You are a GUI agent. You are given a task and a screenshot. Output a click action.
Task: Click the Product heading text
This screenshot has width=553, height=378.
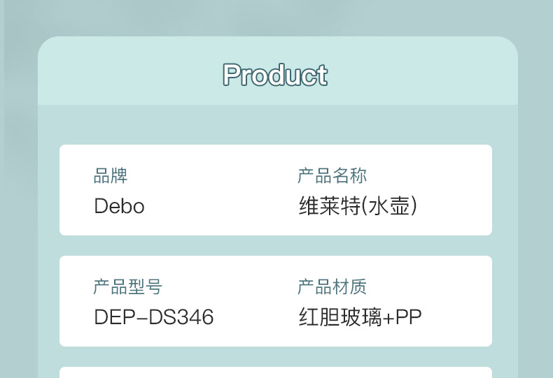point(275,75)
